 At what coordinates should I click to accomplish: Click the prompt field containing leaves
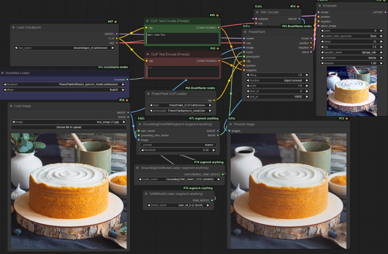[x=178, y=145]
